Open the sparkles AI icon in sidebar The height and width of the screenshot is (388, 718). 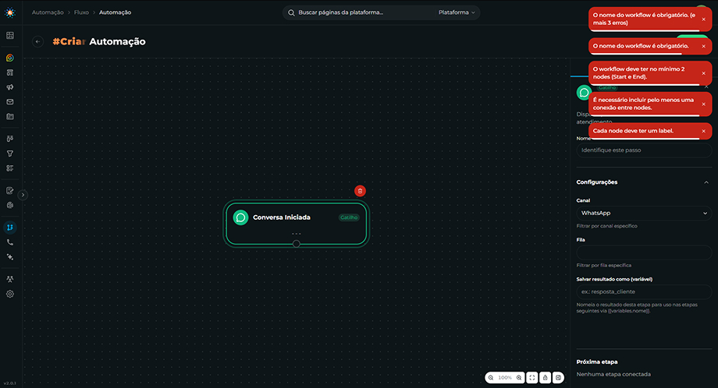(9, 257)
